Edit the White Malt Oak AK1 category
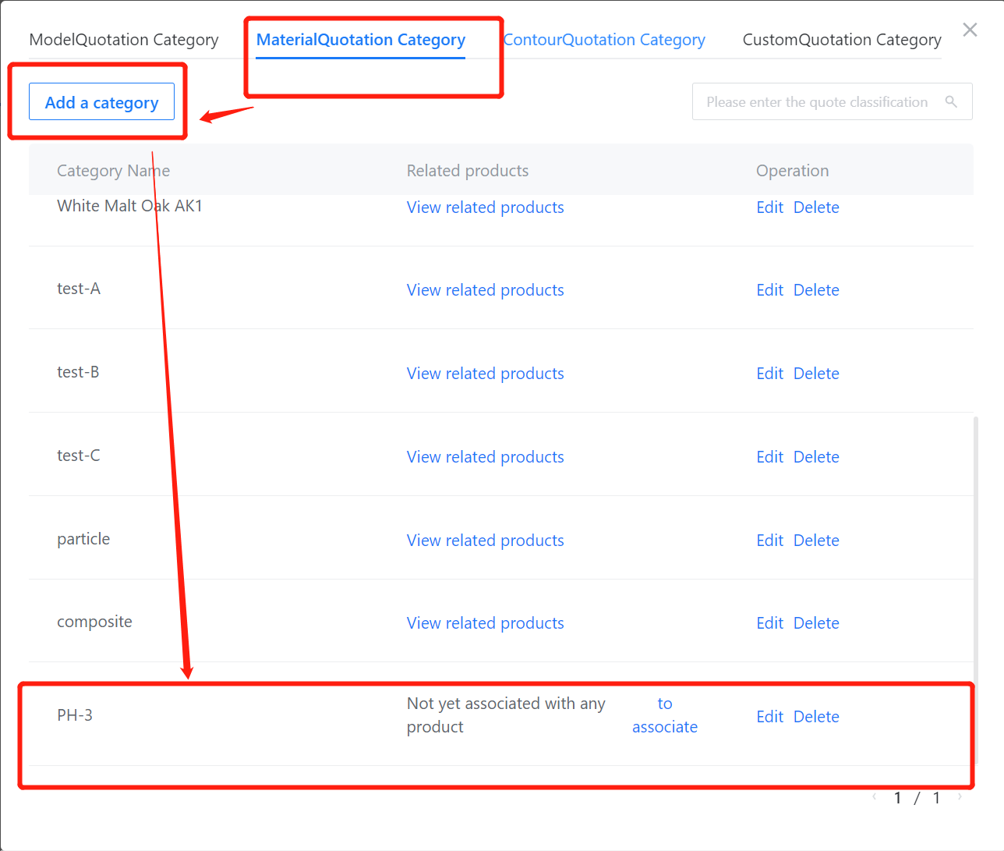Image resolution: width=1004 pixels, height=851 pixels. (x=769, y=207)
